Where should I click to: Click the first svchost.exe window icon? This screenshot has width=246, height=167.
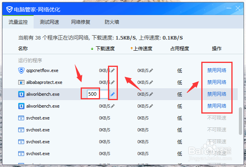point(21,118)
